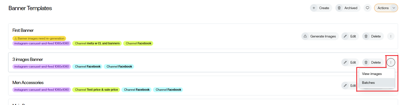The width and height of the screenshot is (405, 105).
Task: Open the First Banner template title
Action: click(23, 30)
